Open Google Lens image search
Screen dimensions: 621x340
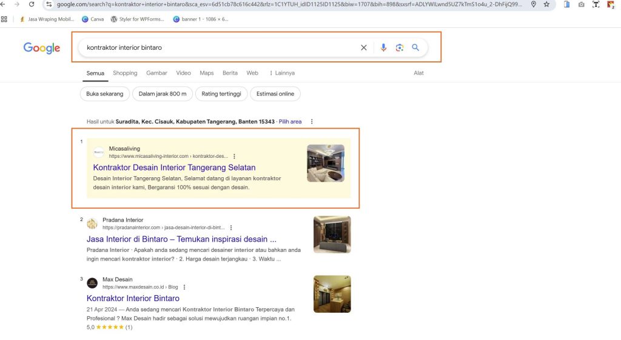400,47
